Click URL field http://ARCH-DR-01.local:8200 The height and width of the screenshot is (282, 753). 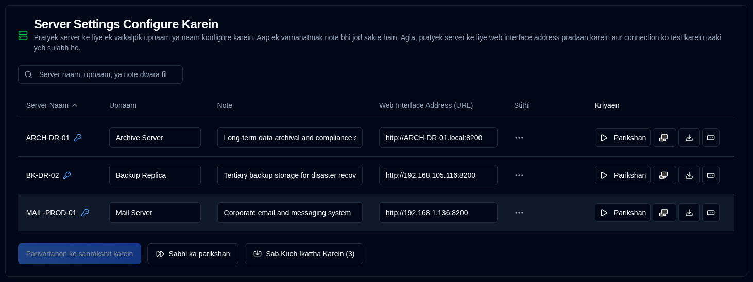438,138
